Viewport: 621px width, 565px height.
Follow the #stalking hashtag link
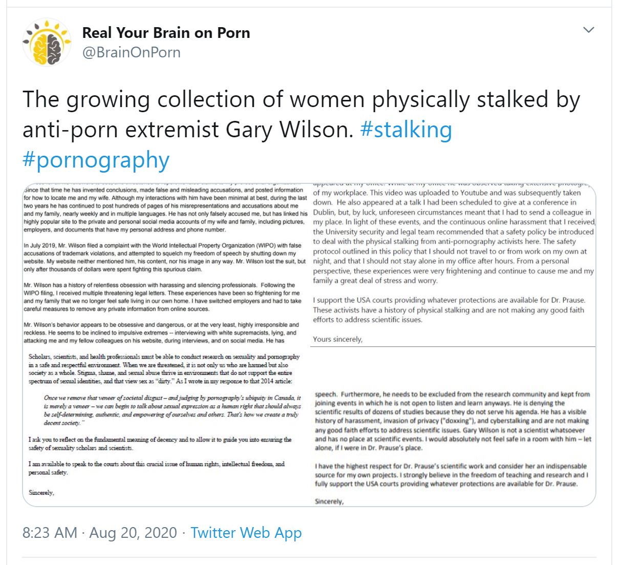(x=406, y=130)
